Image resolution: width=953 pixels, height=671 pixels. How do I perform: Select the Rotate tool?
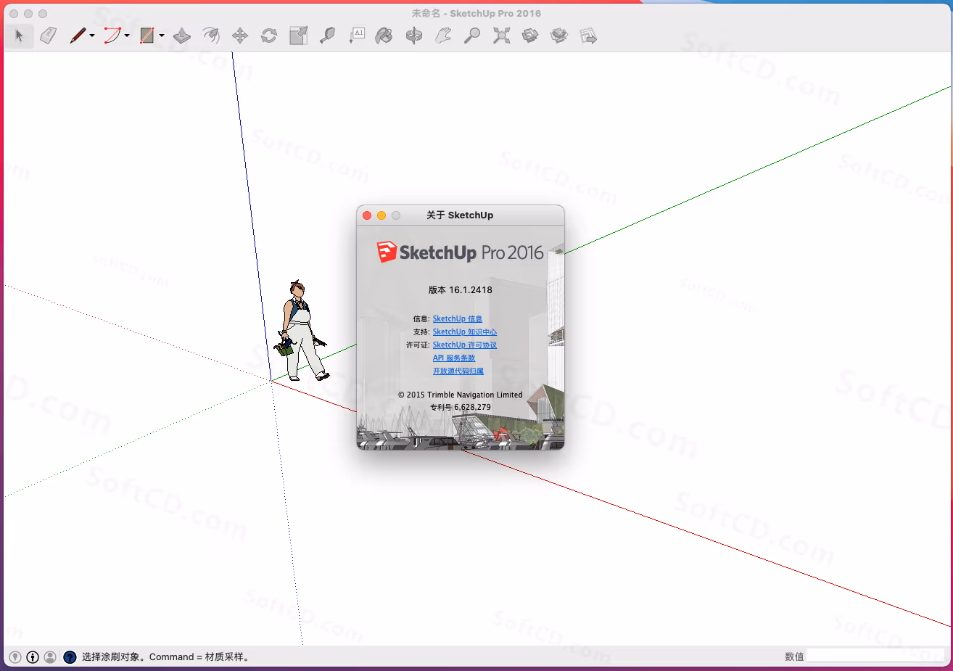coord(269,36)
